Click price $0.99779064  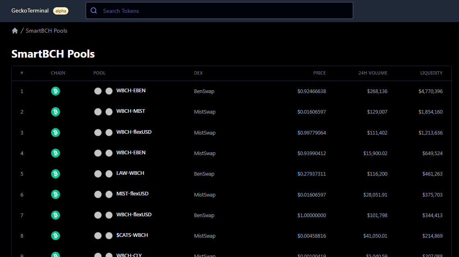tap(311, 133)
